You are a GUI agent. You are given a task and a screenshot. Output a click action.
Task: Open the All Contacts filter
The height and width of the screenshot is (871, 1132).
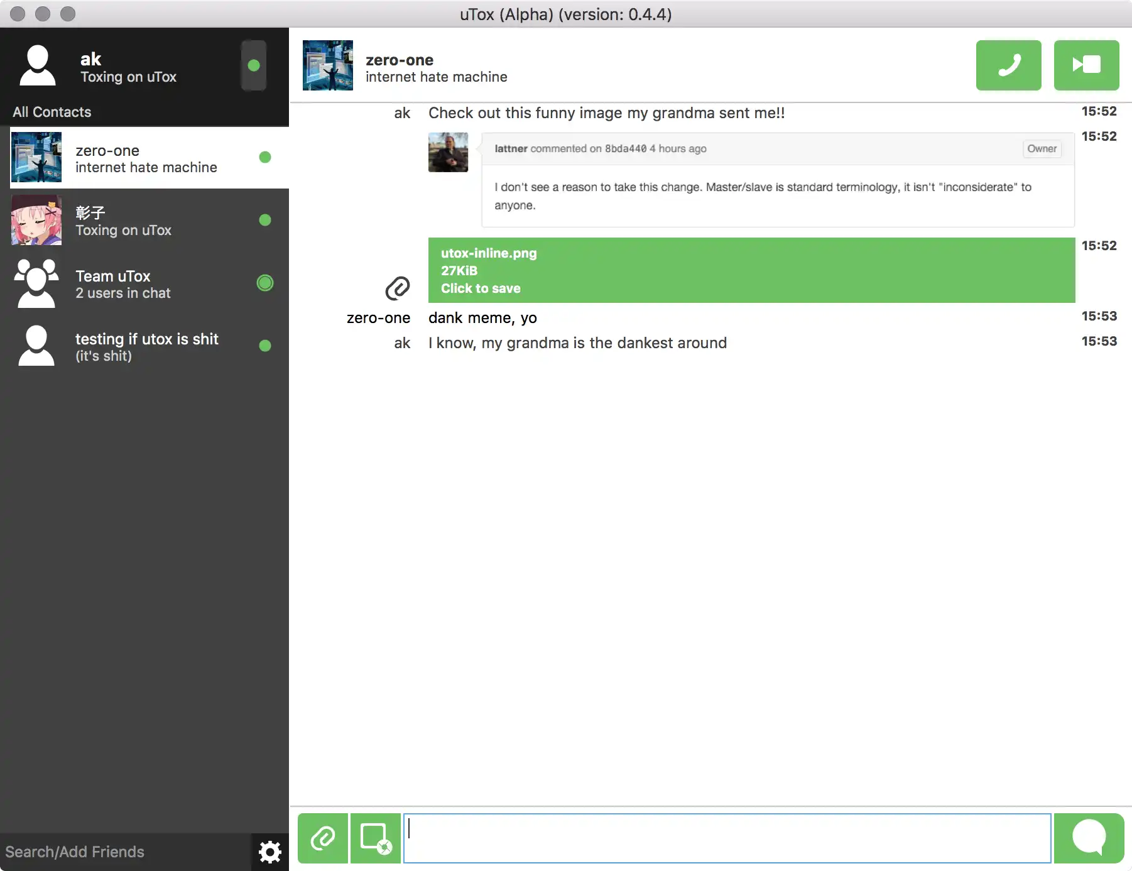[52, 112]
